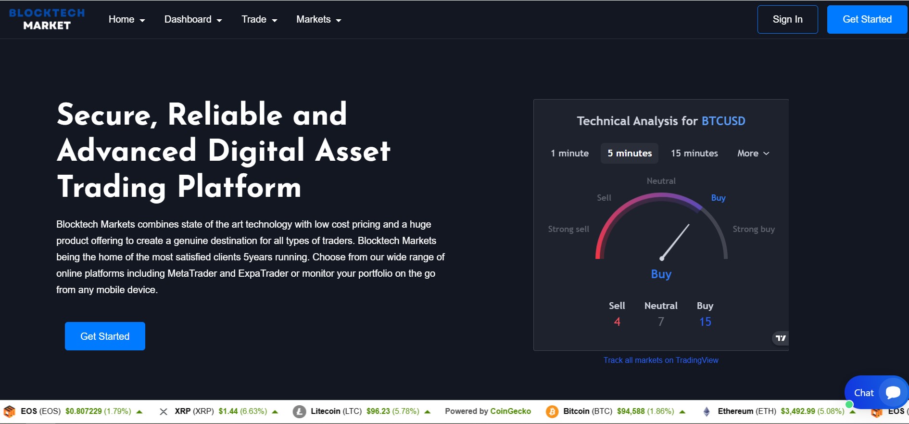Expand the Markets menu
Viewport: 909px width, 424px height.
click(x=318, y=19)
